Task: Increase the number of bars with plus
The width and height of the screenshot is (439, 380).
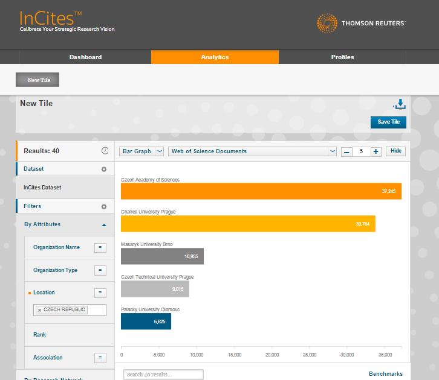Action: coord(376,151)
